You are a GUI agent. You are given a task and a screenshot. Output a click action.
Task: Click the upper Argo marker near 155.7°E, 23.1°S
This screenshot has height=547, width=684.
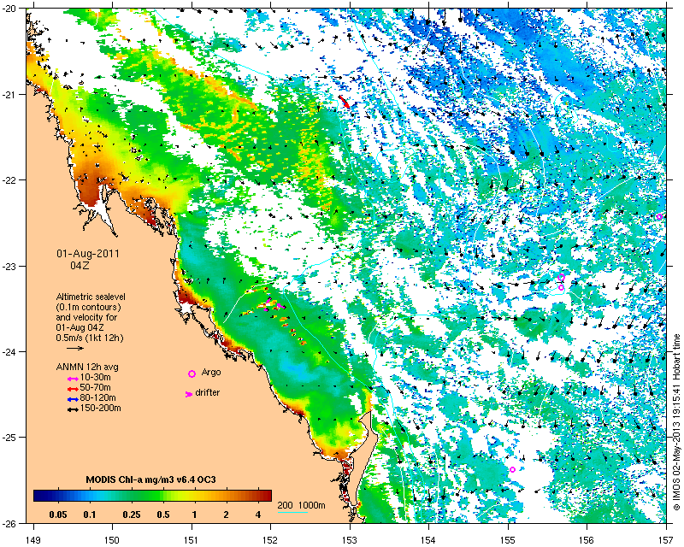coord(562,278)
